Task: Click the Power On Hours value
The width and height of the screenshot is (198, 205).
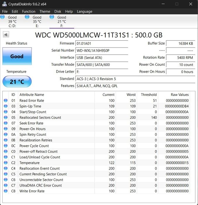Action: [181, 72]
